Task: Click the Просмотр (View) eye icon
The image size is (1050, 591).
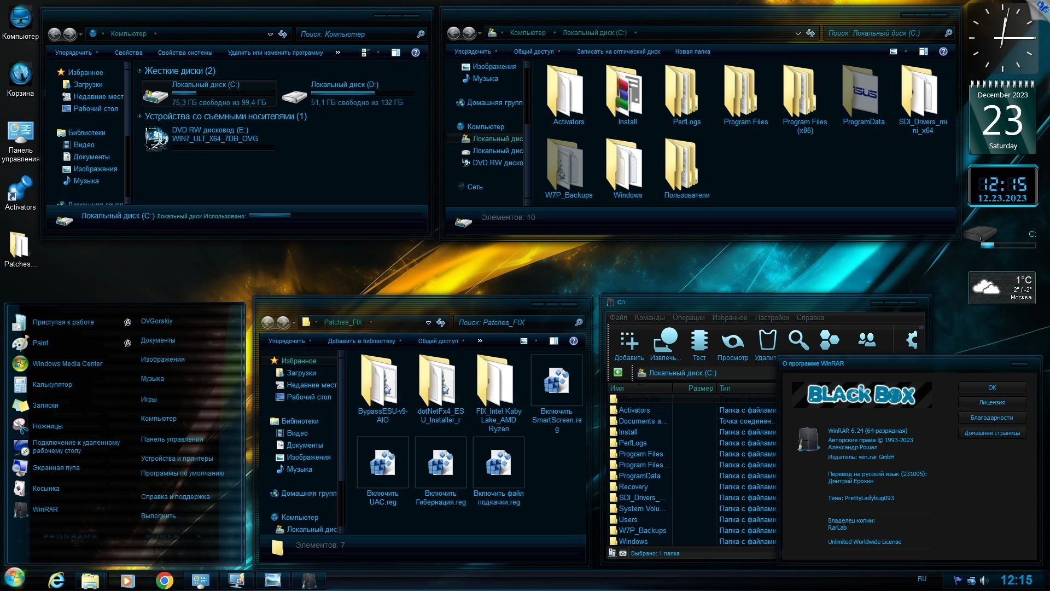Action: [732, 341]
